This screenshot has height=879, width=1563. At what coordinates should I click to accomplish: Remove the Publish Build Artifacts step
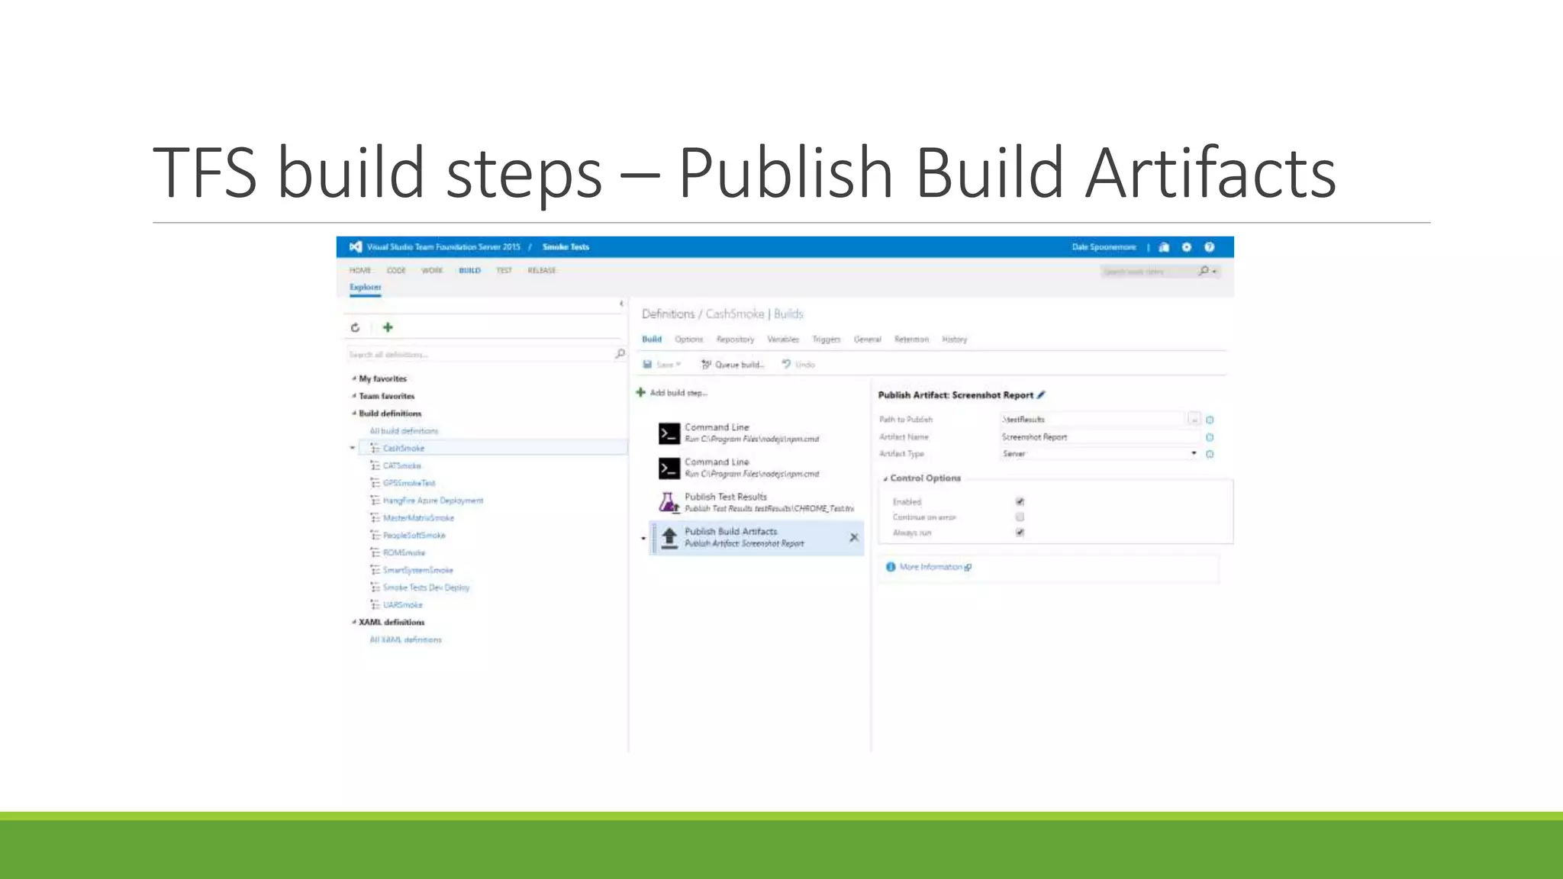[854, 537]
